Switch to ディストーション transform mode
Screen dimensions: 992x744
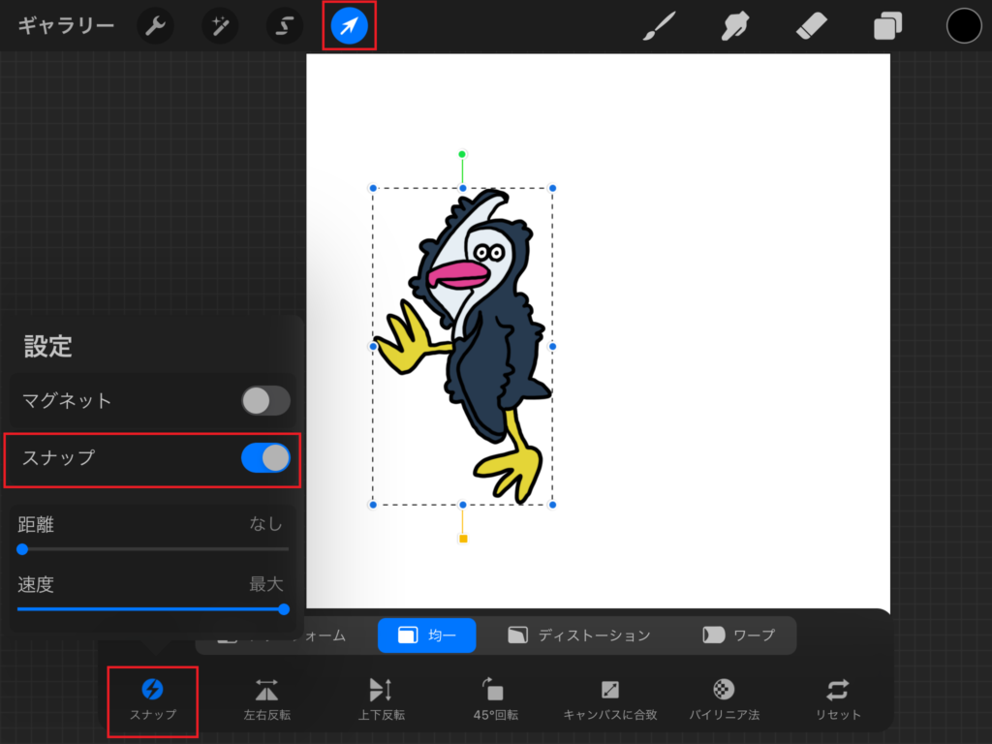(579, 635)
